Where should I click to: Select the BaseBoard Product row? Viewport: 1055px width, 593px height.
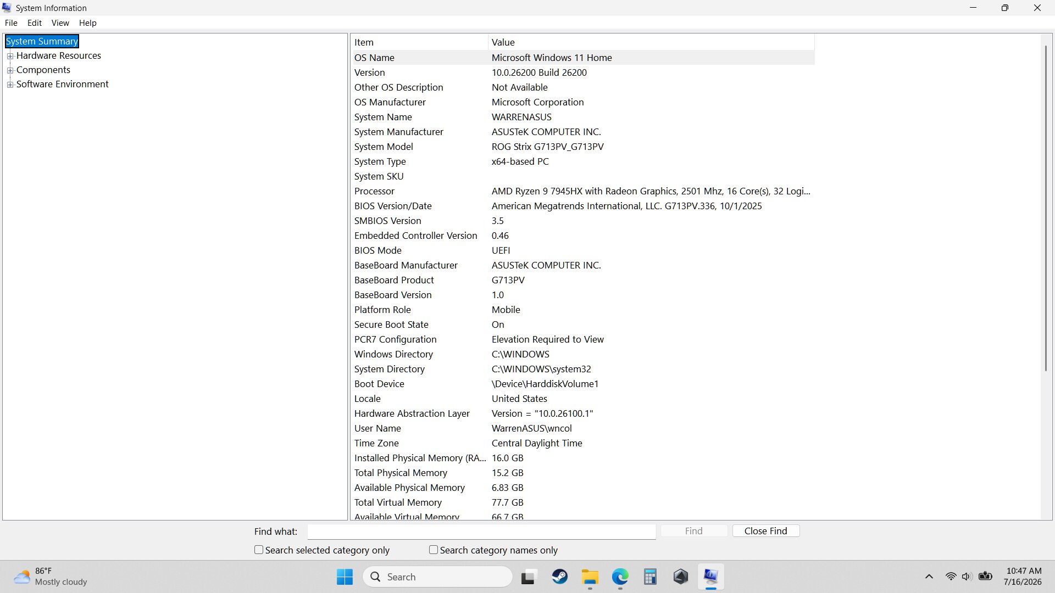(x=583, y=280)
